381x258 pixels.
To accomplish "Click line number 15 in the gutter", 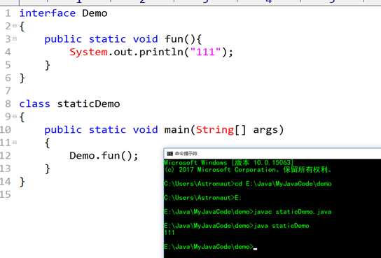I will click(x=6, y=194).
